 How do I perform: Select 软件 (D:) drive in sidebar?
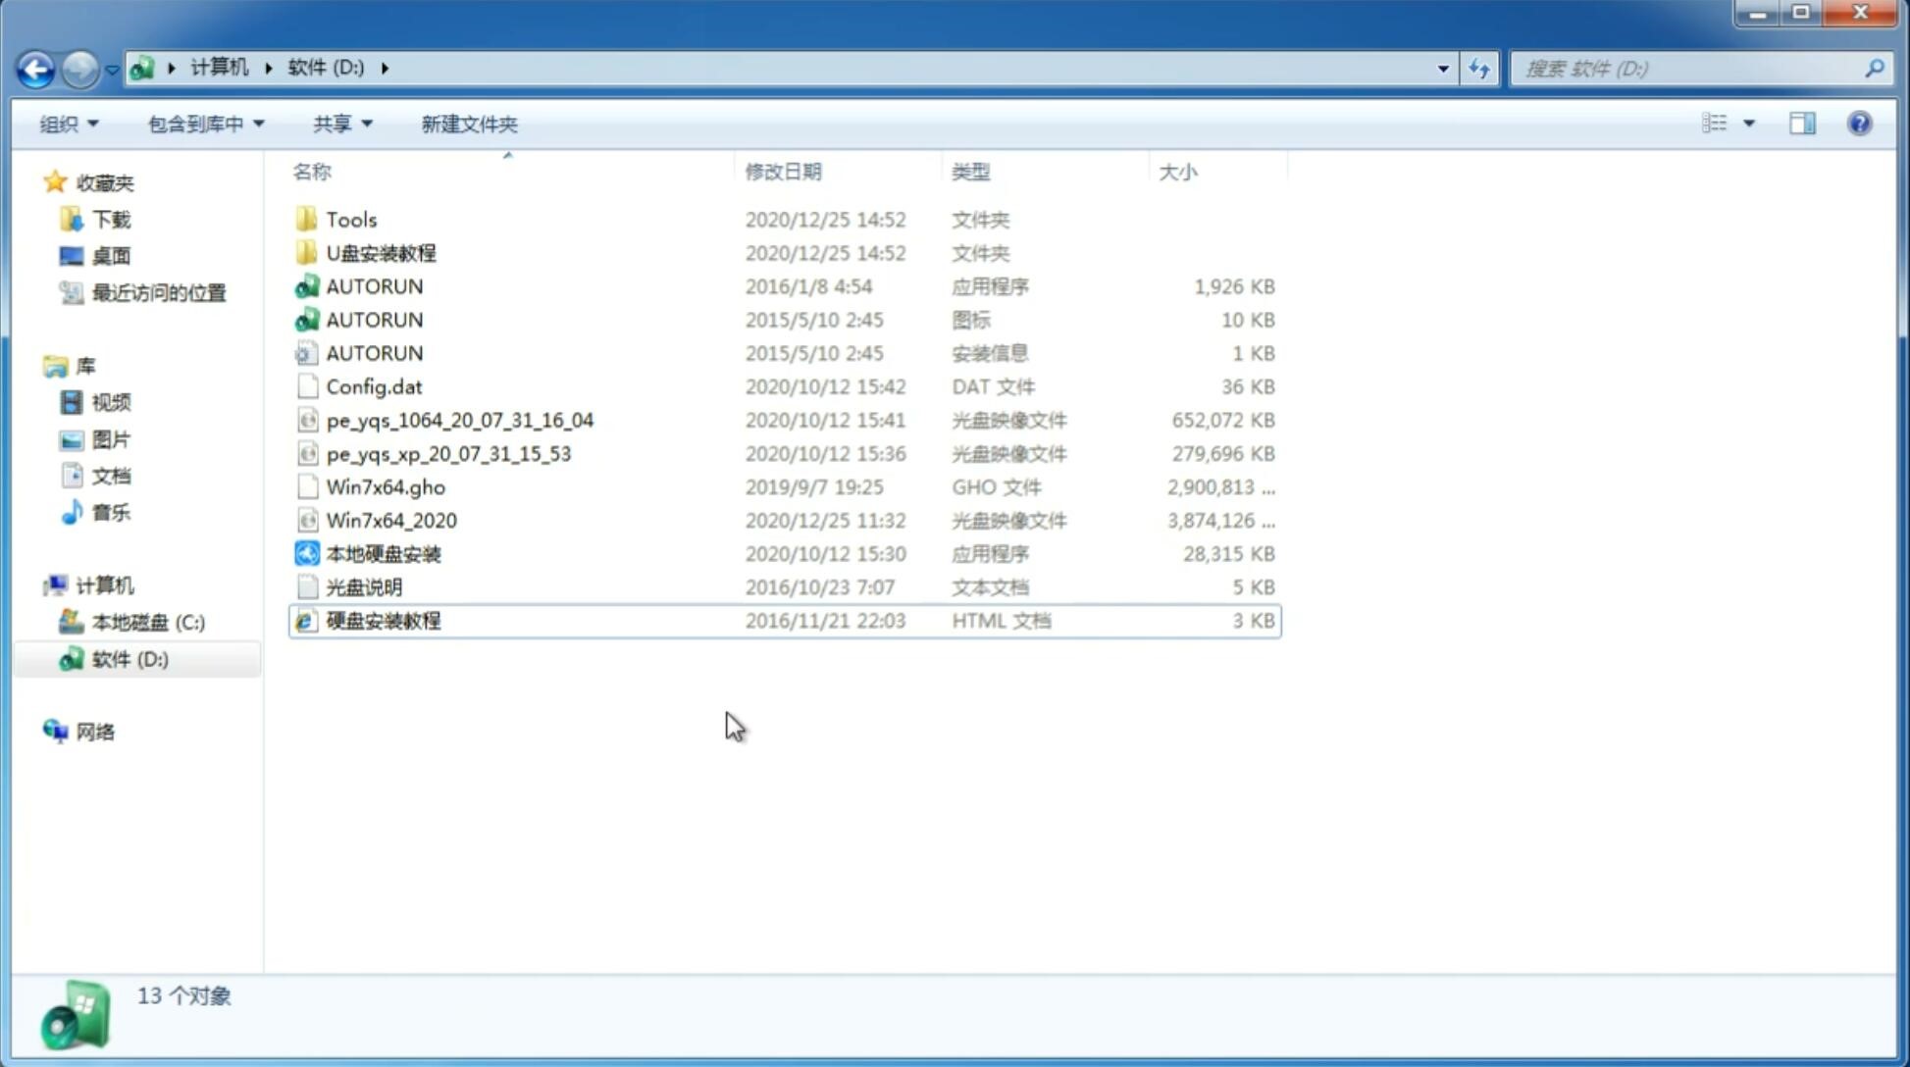point(129,658)
